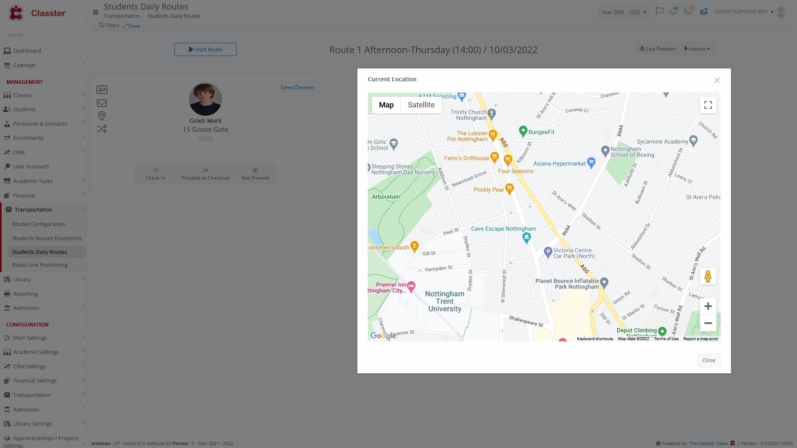Click Street View pegman icon

coord(708,276)
